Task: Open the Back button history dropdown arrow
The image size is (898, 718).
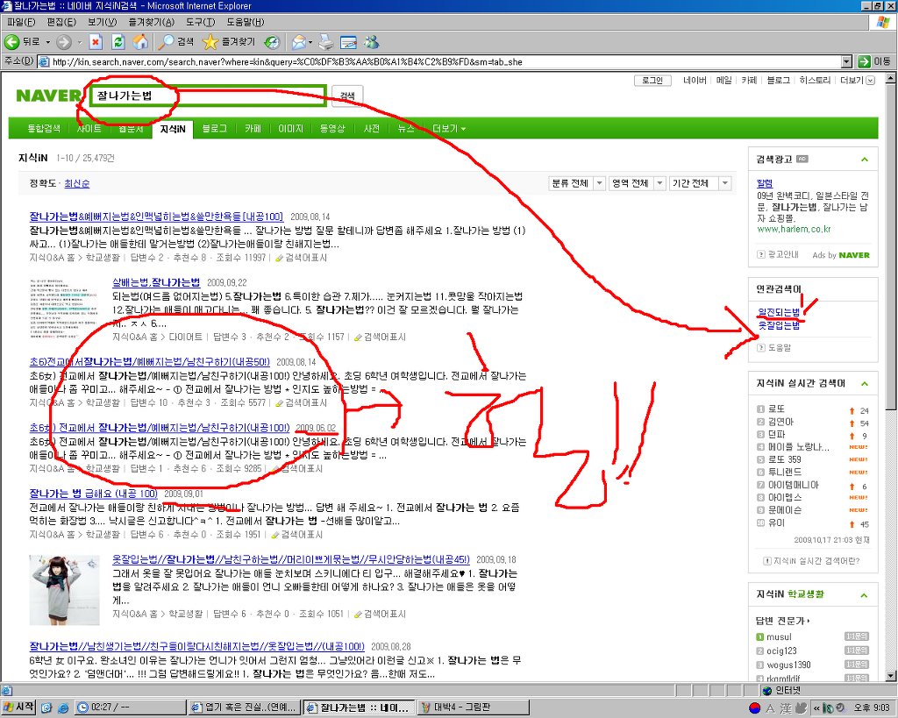Action: pos(48,42)
